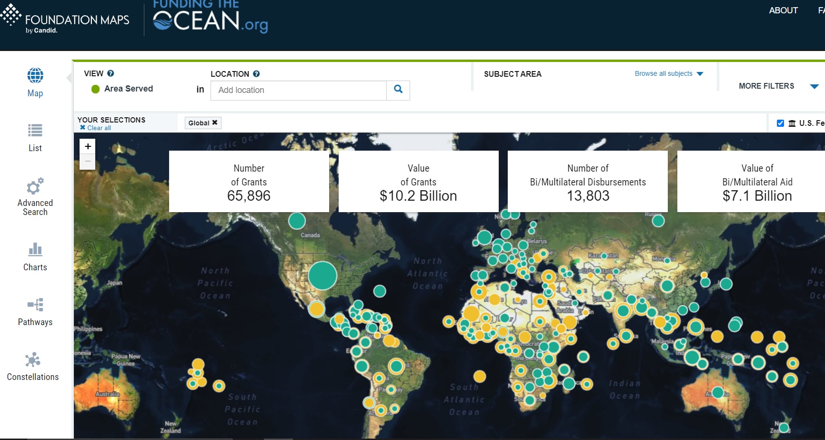Viewport: 825px width, 440px height.
Task: Open the Constellations icon
Action: (33, 359)
